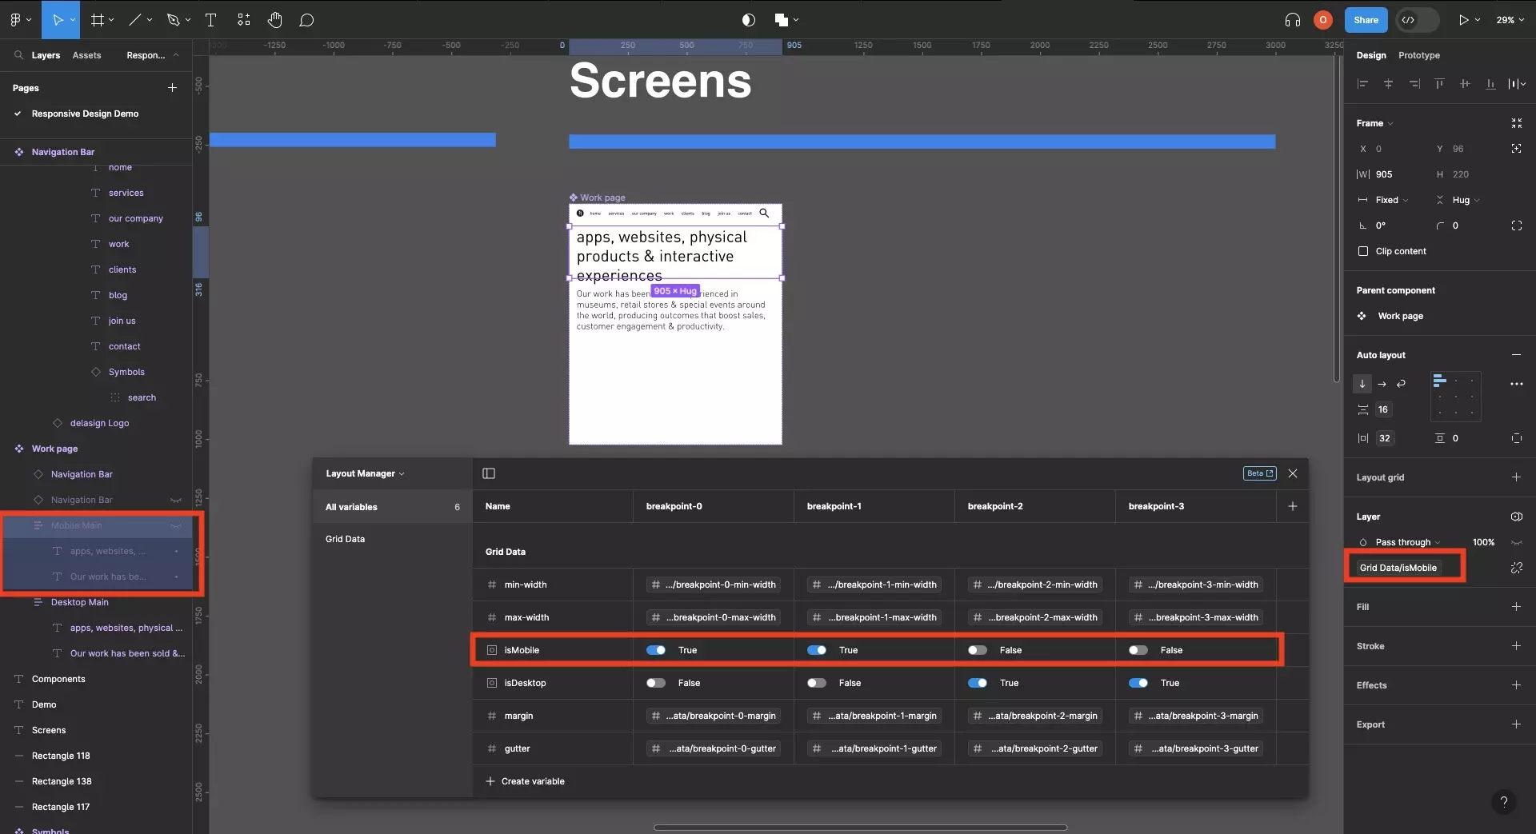Select the Text tool
This screenshot has width=1536, height=834.
[211, 20]
